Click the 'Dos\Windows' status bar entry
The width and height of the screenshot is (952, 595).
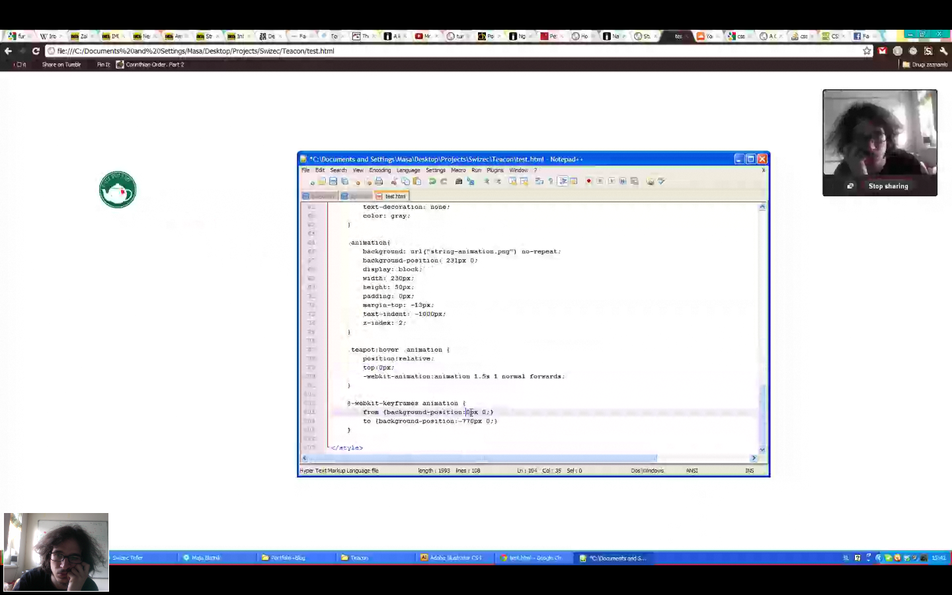click(647, 471)
